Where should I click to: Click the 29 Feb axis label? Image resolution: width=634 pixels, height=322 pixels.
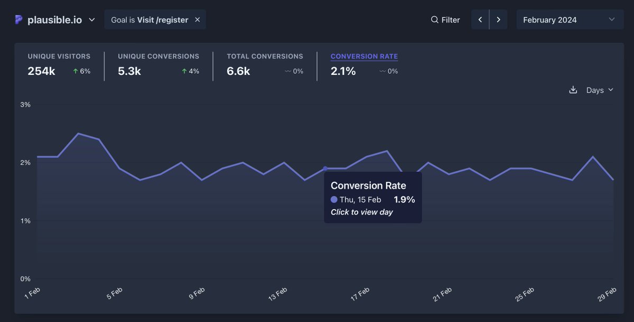click(607, 294)
